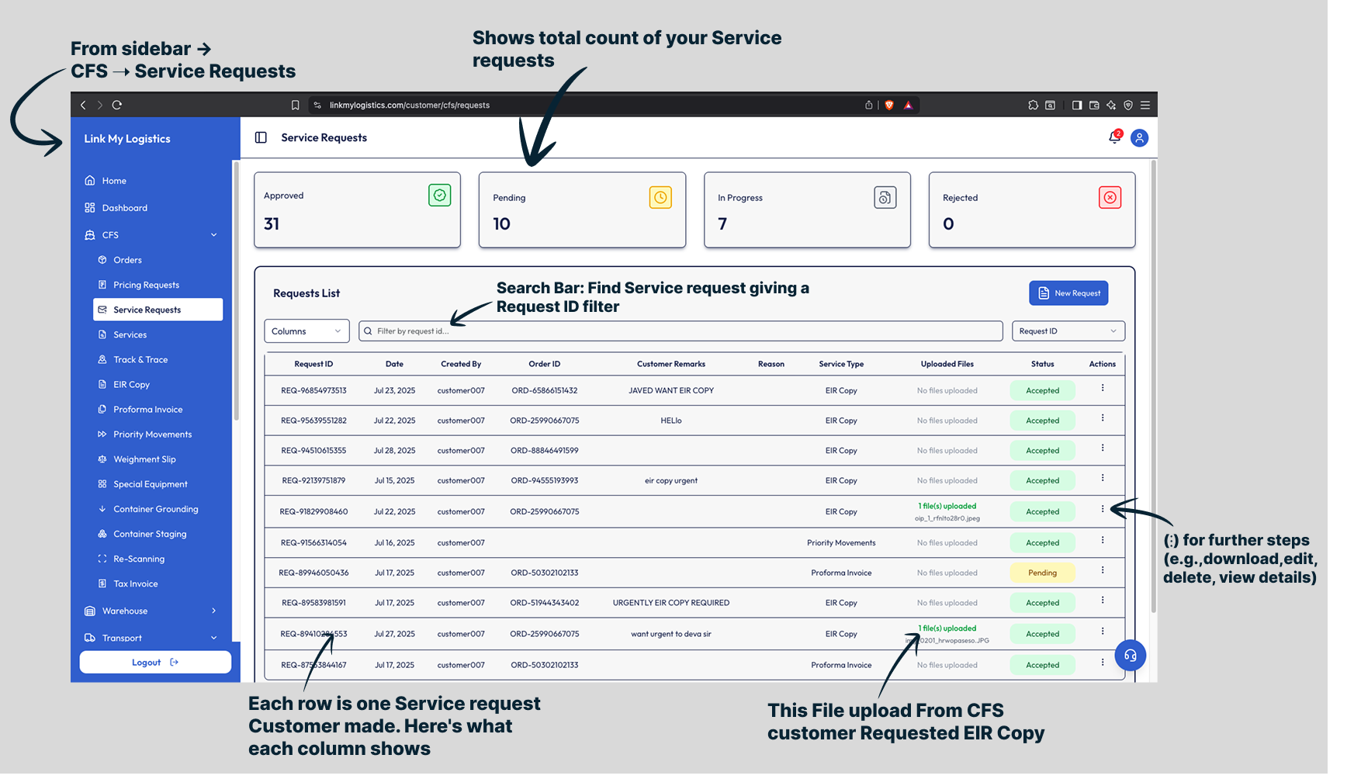This screenshot has width=1354, height=779.
Task: Open the Request ID filter dropdown
Action: click(x=1068, y=331)
